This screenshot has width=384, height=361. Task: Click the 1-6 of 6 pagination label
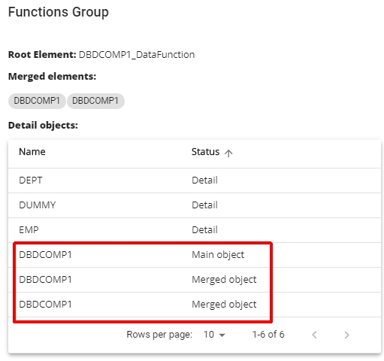(x=268, y=335)
